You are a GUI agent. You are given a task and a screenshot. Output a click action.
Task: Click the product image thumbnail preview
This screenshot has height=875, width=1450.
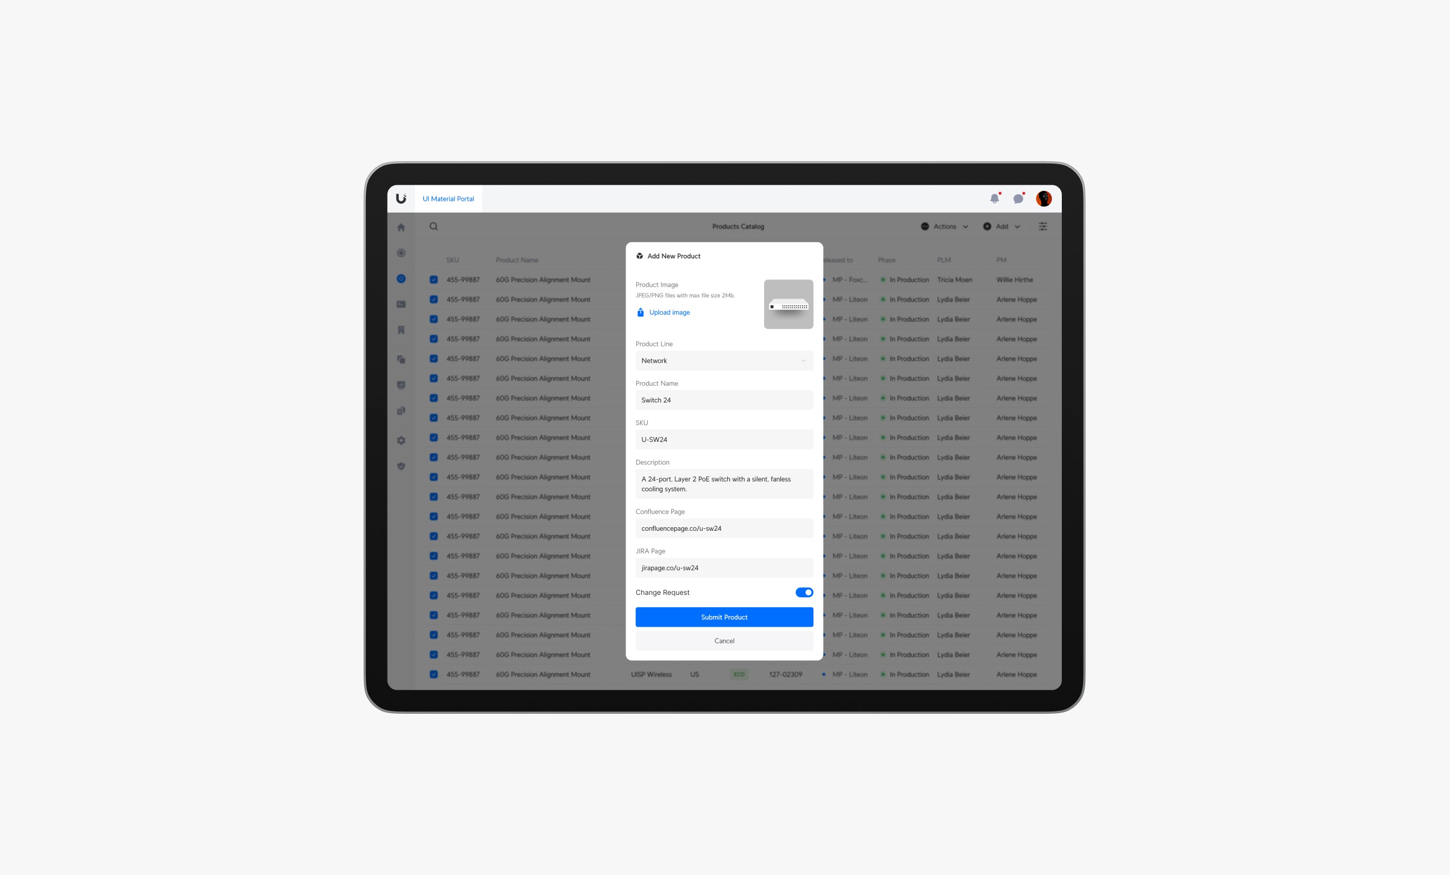pyautogui.click(x=788, y=304)
